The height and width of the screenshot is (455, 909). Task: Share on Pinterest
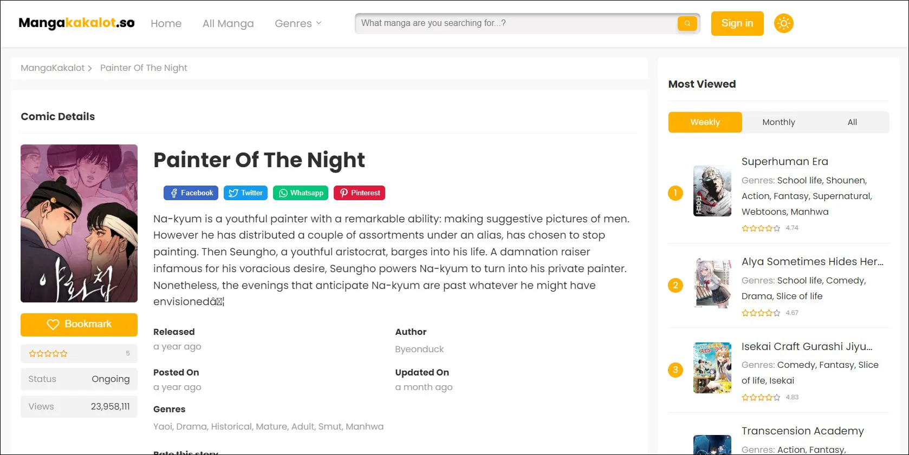pyautogui.click(x=359, y=193)
